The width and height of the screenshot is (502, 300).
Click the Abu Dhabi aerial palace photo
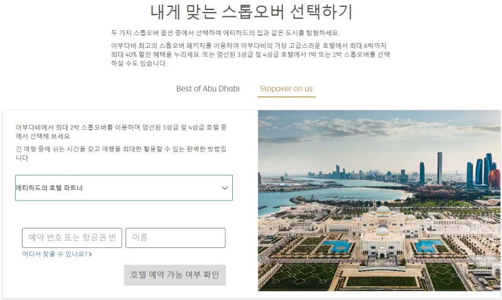pyautogui.click(x=379, y=200)
